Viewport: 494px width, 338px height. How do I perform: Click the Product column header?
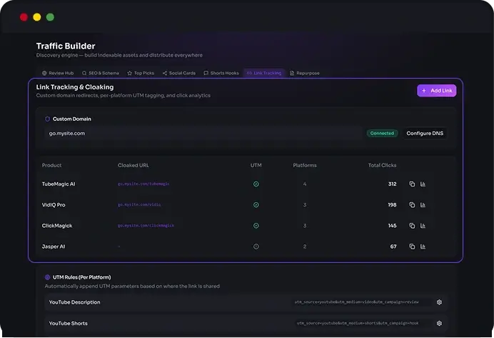point(51,165)
